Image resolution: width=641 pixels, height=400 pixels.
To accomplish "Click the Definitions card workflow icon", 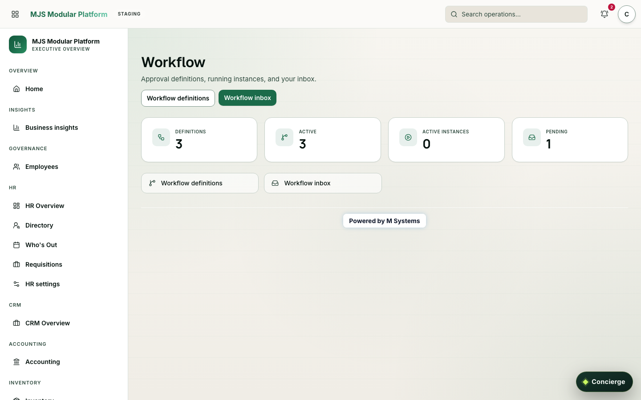I will [x=161, y=137].
